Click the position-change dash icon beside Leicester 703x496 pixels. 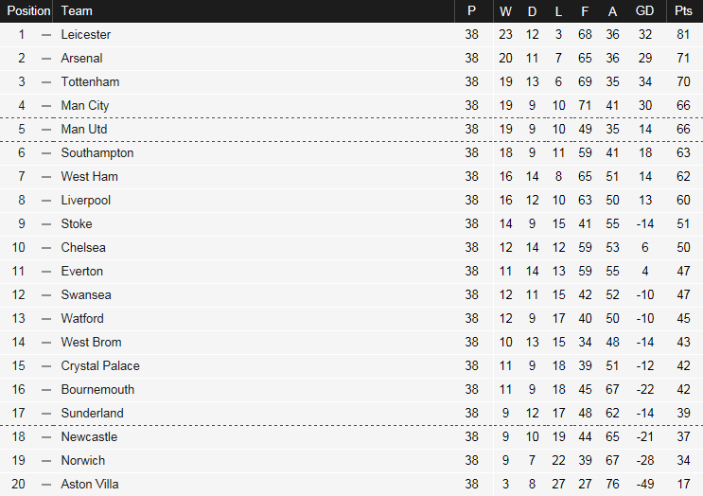46,34
